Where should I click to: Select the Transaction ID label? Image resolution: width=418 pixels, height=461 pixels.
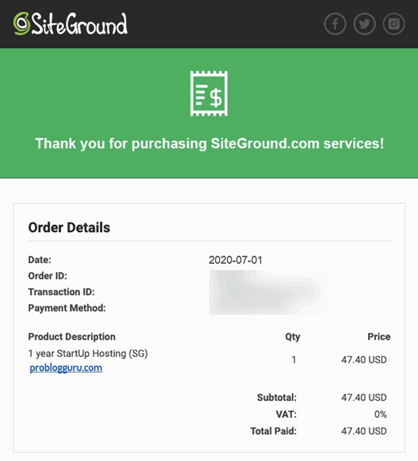pos(61,292)
